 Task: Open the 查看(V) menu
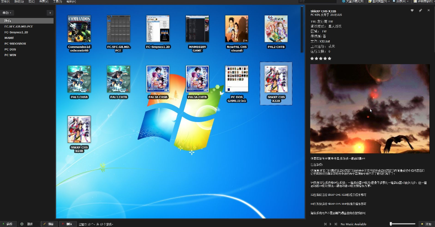tap(44, 1)
